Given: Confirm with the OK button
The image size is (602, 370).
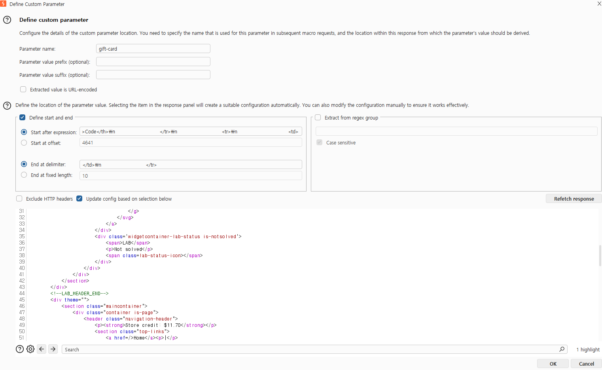Looking at the screenshot, I should [x=553, y=364].
